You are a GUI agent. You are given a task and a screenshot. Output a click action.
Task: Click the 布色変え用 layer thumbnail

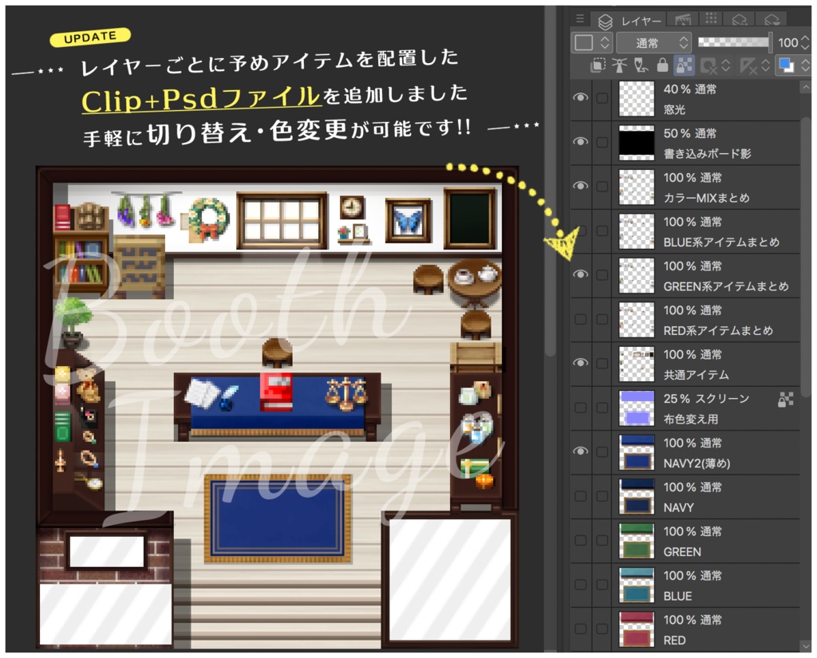635,407
